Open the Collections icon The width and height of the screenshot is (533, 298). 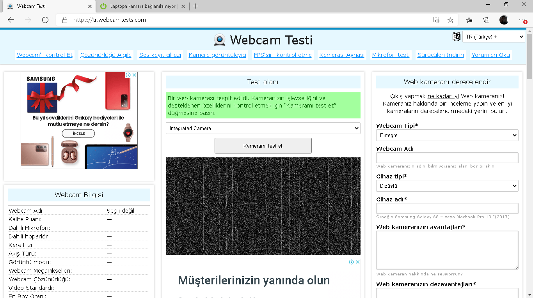pos(487,20)
